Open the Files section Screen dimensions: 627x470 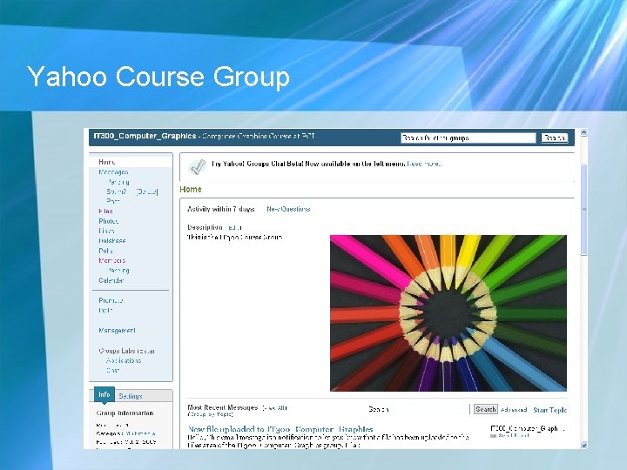pos(105,211)
